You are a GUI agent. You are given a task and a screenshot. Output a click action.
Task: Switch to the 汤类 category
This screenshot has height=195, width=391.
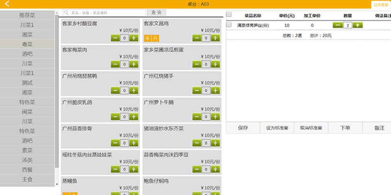[27, 160]
